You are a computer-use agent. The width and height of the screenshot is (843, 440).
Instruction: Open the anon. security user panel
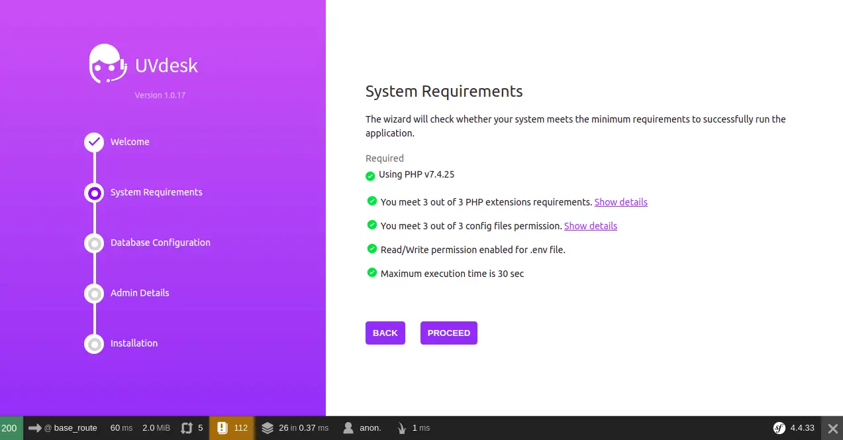point(362,428)
